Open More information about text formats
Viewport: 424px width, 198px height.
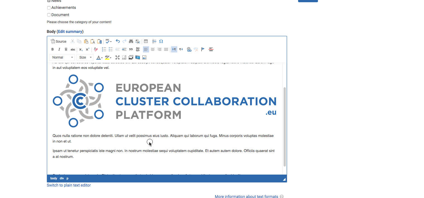(246, 197)
